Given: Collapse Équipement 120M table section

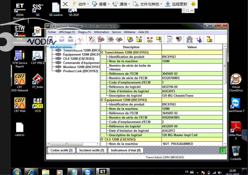Looking at the screenshot, I should pos(102,100).
